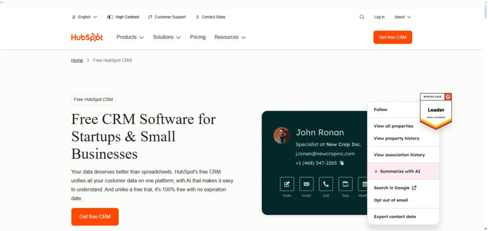Toggle the High Contrast switch

click(110, 17)
